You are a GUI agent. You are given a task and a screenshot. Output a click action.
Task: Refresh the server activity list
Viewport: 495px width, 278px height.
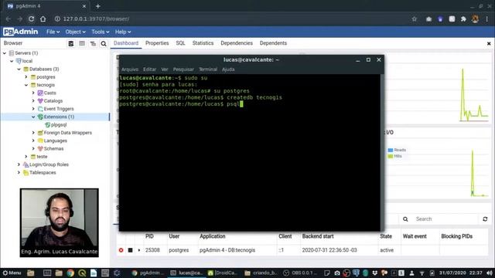(485, 219)
